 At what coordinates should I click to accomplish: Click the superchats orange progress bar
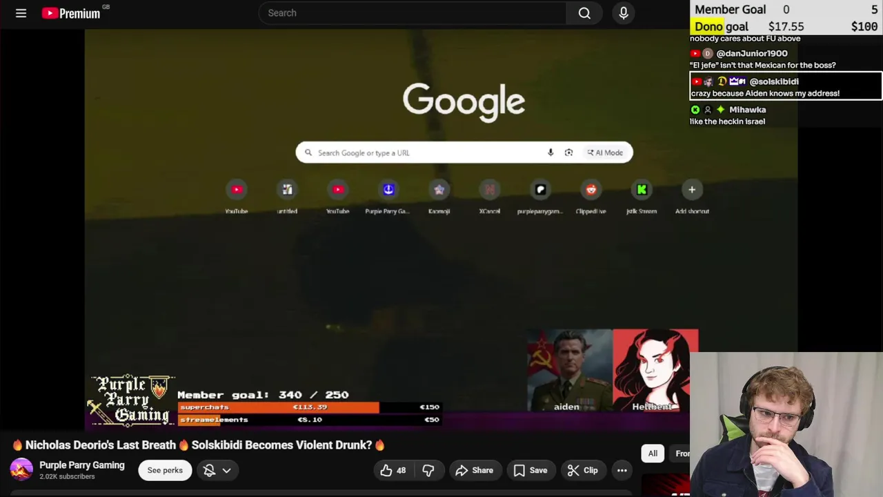279,407
